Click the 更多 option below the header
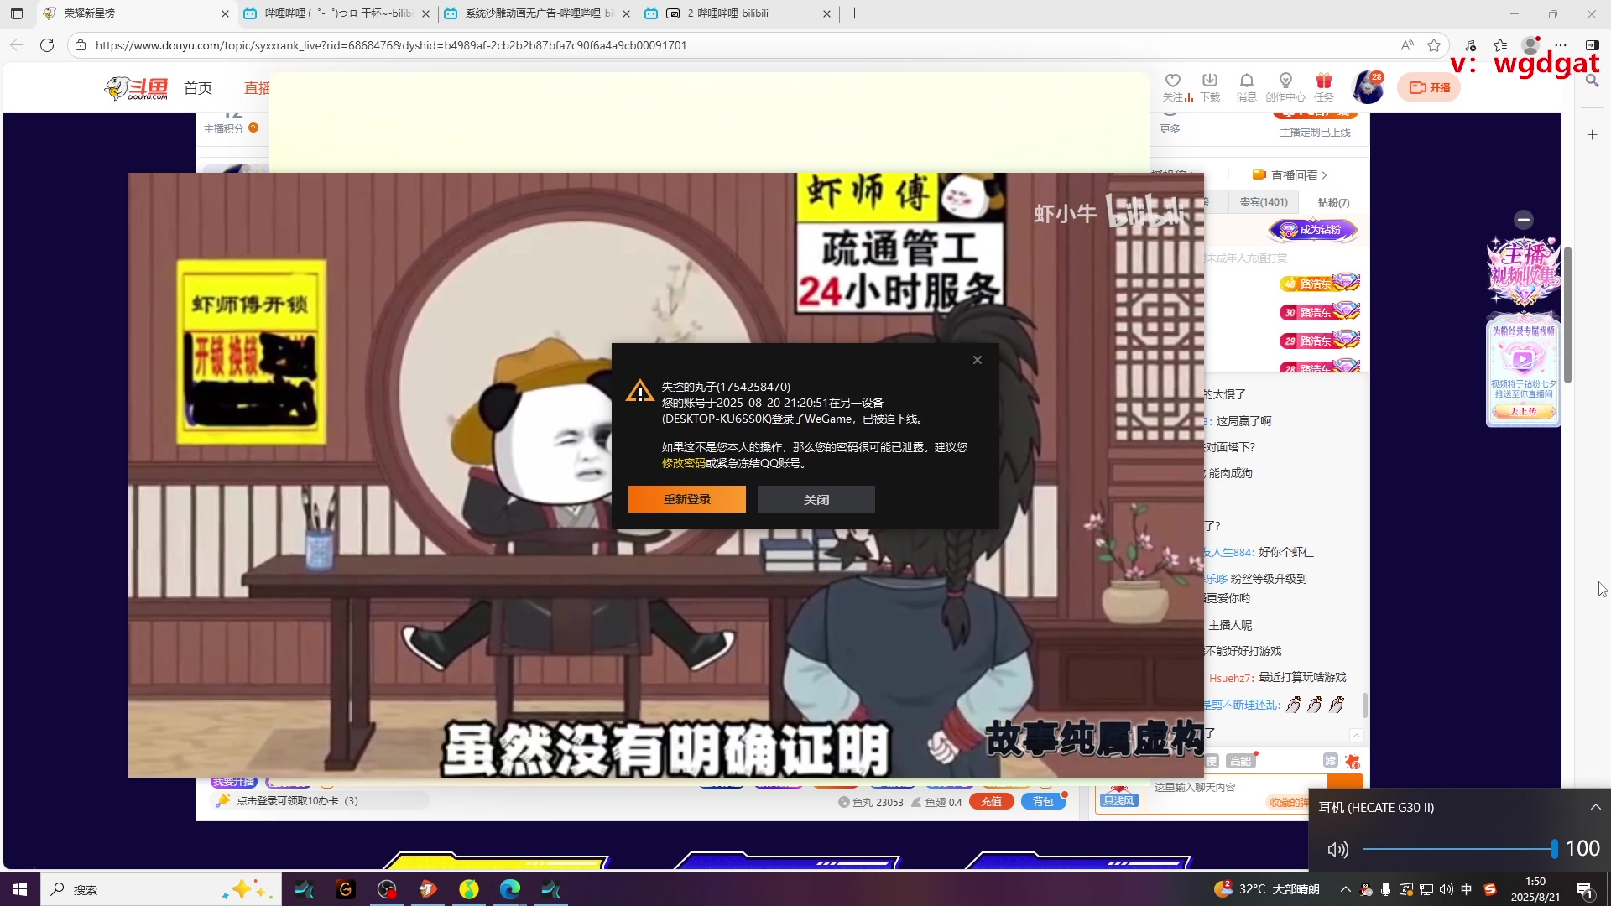 [1170, 128]
